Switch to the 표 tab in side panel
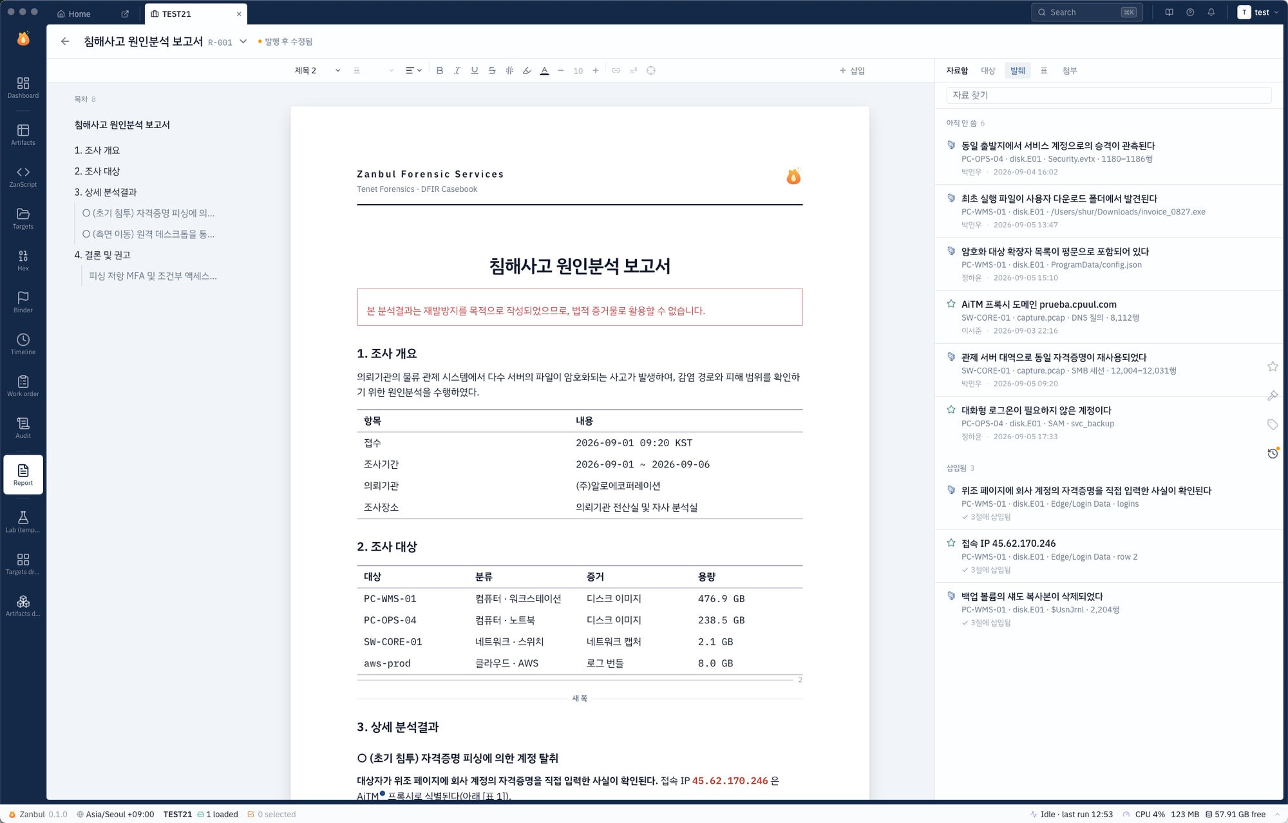 (x=1044, y=70)
